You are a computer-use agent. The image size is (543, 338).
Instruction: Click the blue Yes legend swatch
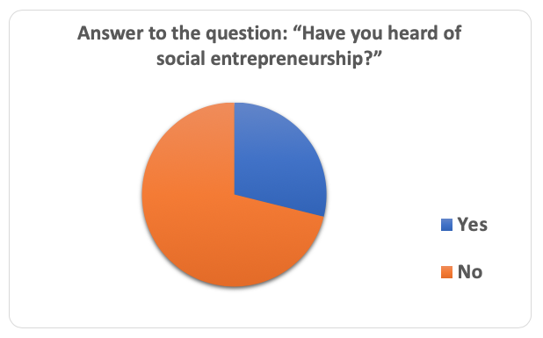[446, 225]
